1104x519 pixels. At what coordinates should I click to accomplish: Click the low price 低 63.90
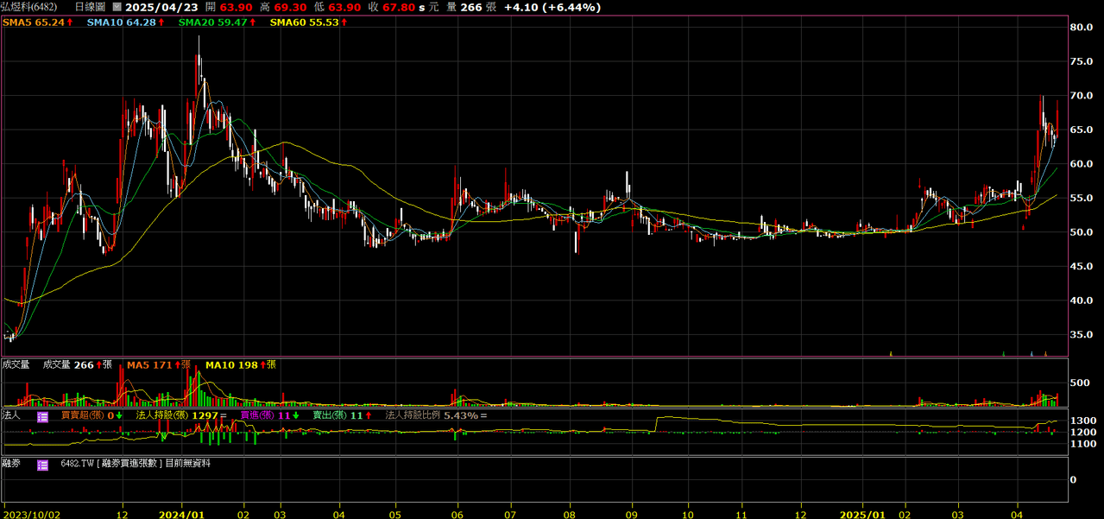pos(338,7)
